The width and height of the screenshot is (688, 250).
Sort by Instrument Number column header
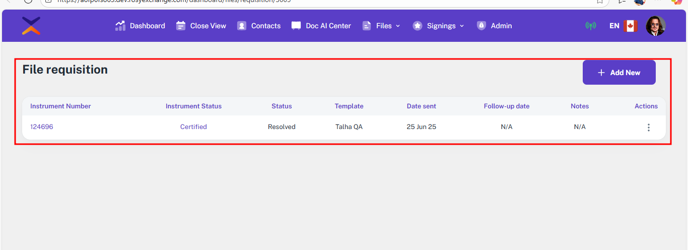pos(60,106)
